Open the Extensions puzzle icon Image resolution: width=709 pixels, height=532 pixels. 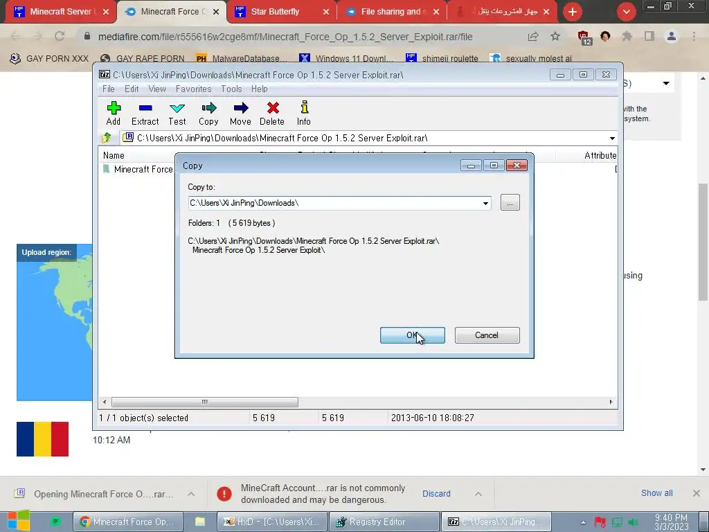pos(627,36)
